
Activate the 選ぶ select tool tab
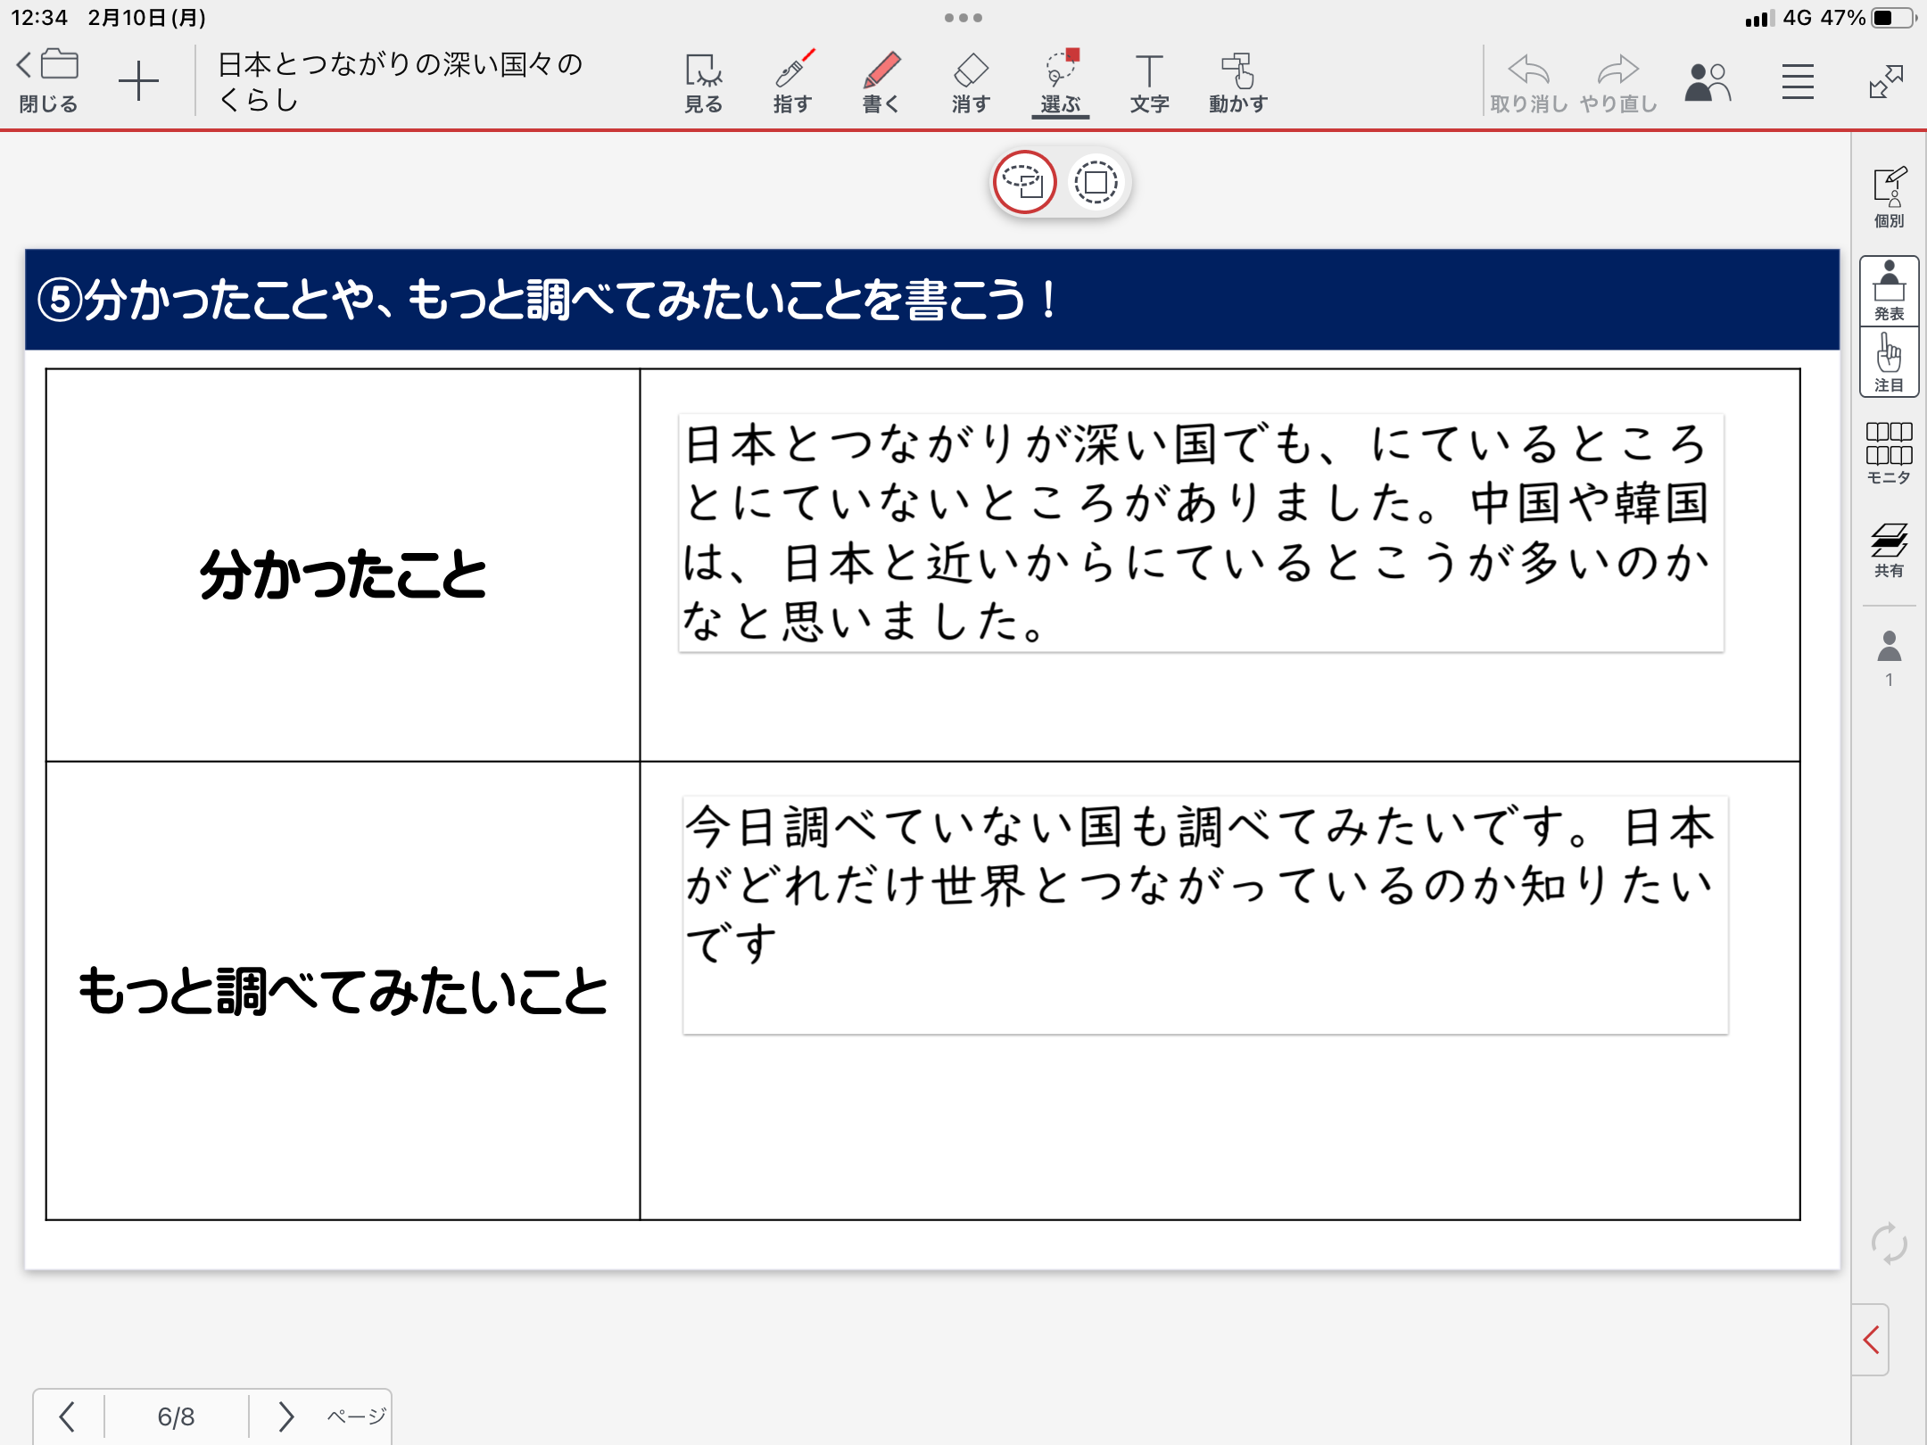[x=1060, y=82]
